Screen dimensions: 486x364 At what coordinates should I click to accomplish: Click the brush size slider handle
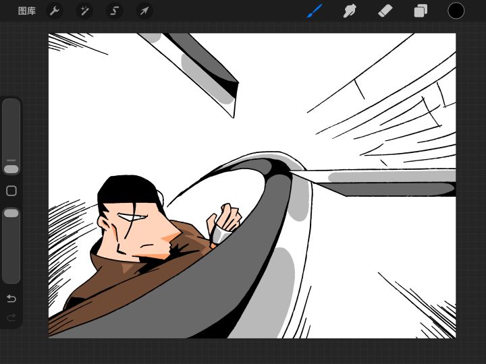[11, 169]
